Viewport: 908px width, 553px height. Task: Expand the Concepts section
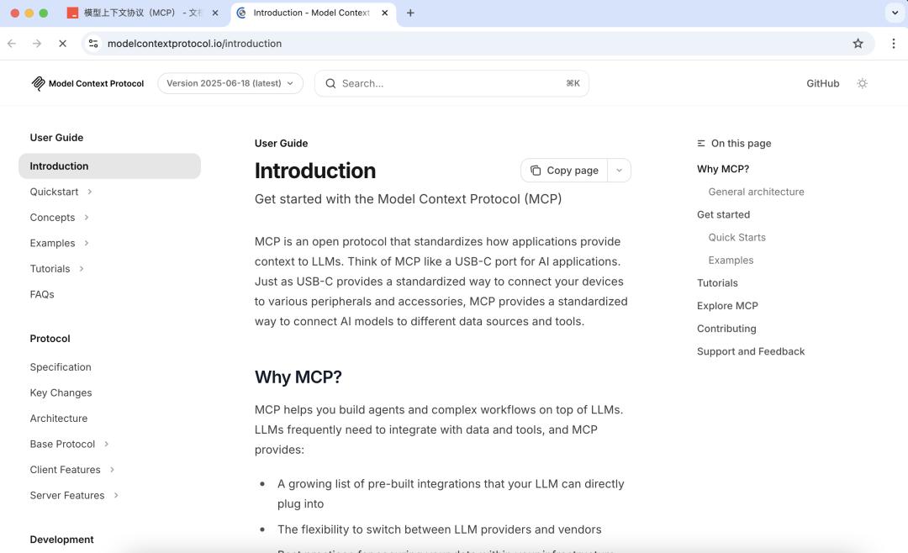pos(87,217)
